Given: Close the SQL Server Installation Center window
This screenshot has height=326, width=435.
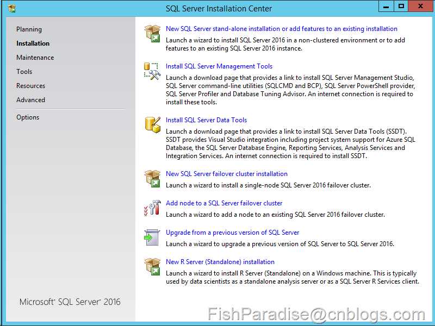Looking at the screenshot, I should (x=420, y=7).
